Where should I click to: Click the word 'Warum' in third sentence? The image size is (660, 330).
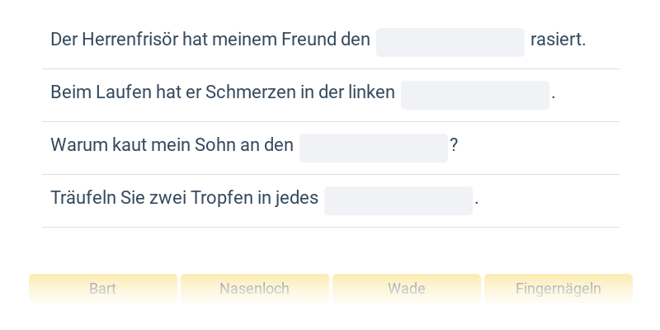point(74,145)
